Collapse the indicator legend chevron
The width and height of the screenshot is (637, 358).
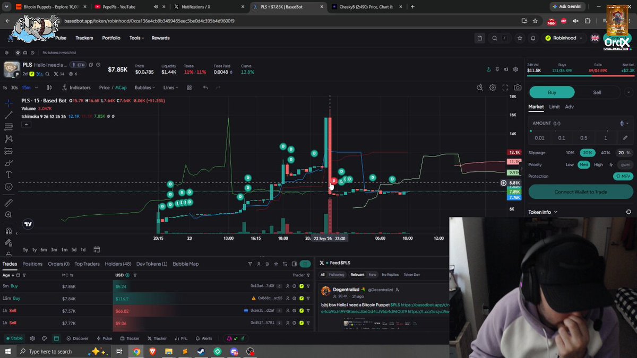pyautogui.click(x=26, y=125)
